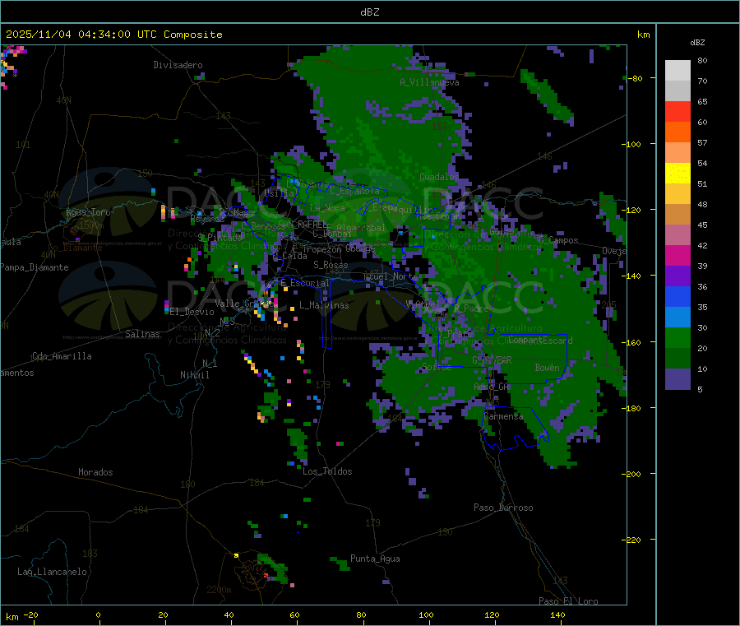The image size is (740, 626).
Task: Click the Divisadero map label
Action: pyautogui.click(x=178, y=65)
